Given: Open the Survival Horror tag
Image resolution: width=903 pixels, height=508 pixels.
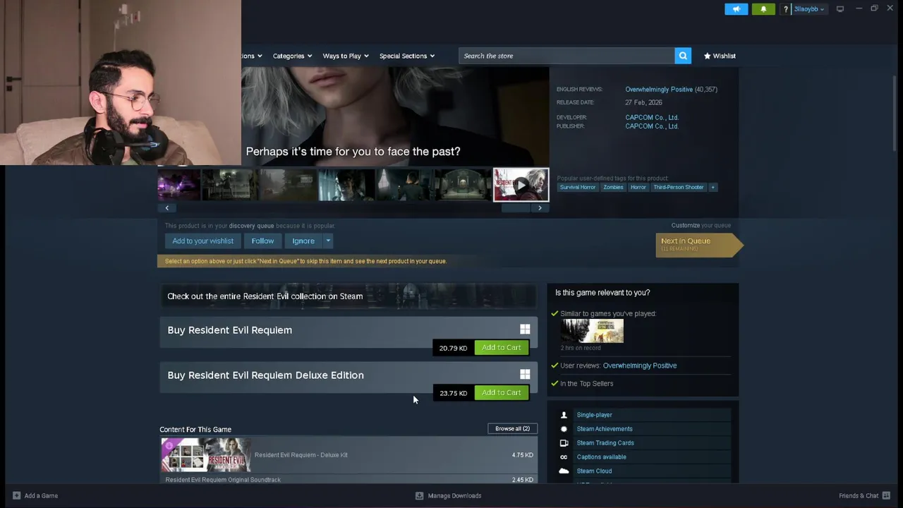Looking at the screenshot, I should pos(578,187).
